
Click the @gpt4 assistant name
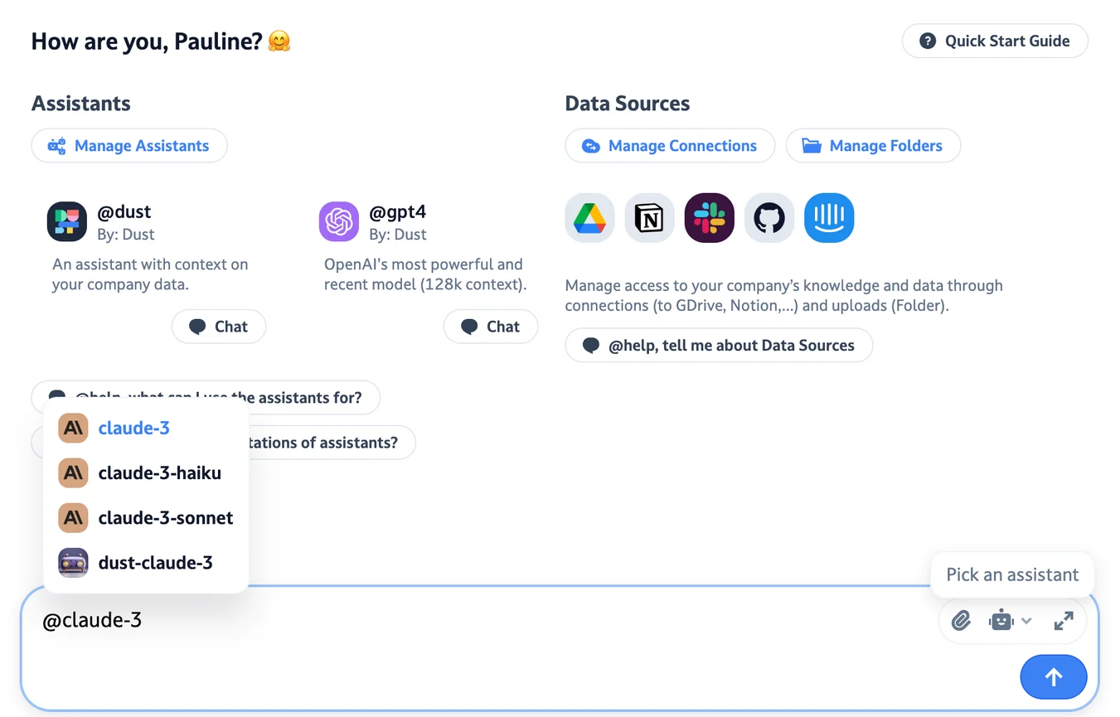[x=398, y=212]
